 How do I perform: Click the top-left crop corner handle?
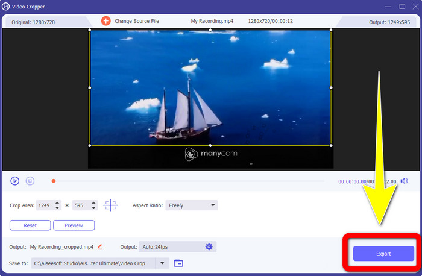(90, 30)
